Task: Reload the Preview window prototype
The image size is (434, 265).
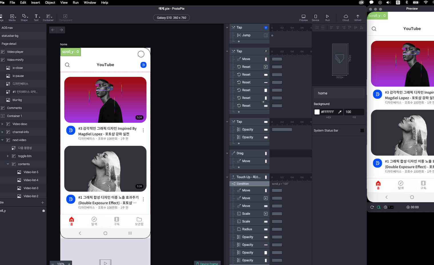Action: coord(372,207)
